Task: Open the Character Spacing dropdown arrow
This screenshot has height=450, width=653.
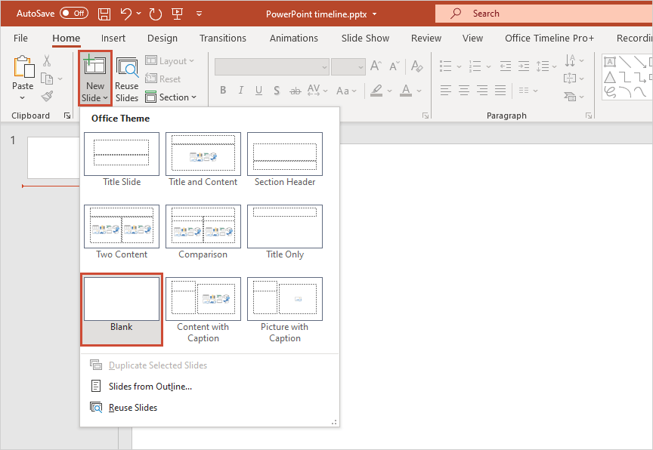Action: tap(325, 91)
